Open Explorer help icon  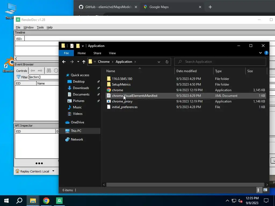[x=266, y=53]
